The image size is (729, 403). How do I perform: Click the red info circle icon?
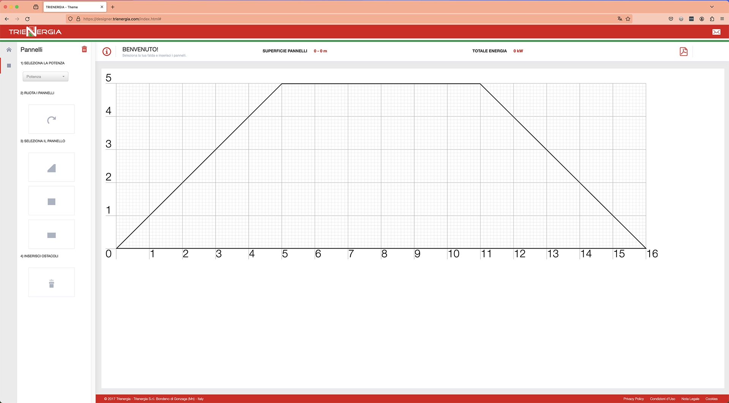point(107,52)
